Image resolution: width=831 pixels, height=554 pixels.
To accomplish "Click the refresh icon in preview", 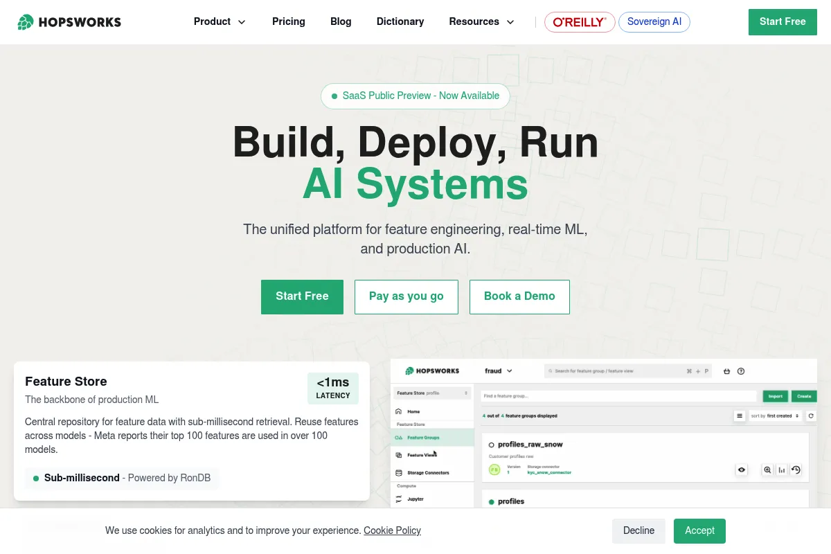I will [x=811, y=416].
